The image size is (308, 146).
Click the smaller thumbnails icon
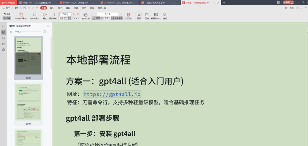tap(11, 32)
